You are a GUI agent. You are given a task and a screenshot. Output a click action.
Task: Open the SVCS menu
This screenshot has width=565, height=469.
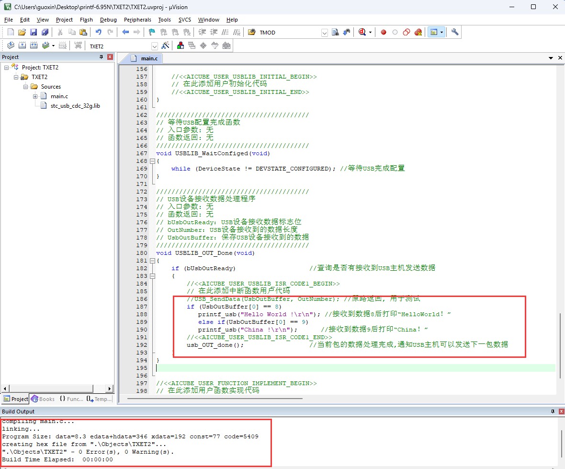[x=184, y=20]
